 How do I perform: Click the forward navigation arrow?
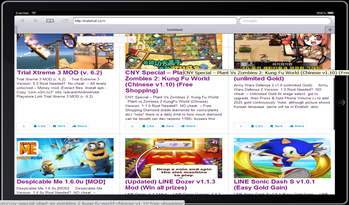tap(36, 21)
